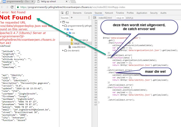The image size is (181, 127).
Task: Collapse the vos folder arrow
Action: point(65,29)
